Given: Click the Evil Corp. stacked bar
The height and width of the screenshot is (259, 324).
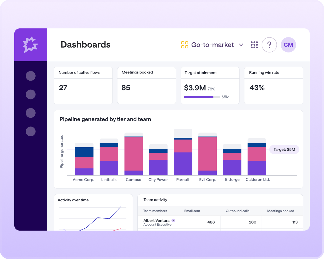Looking at the screenshot, I should [207, 154].
